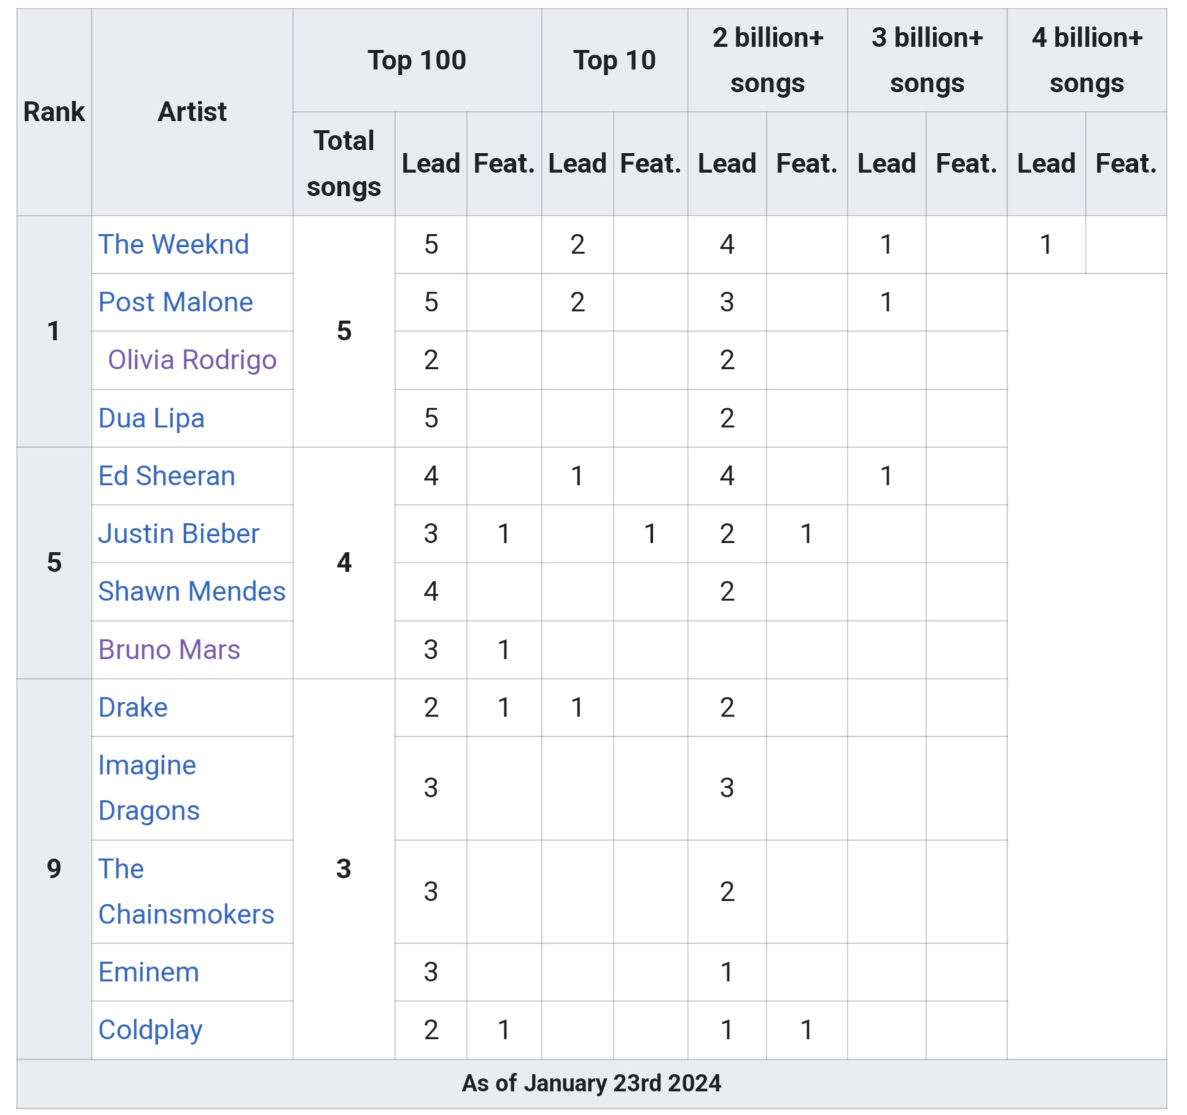Click the rank 9 cell

[54, 869]
